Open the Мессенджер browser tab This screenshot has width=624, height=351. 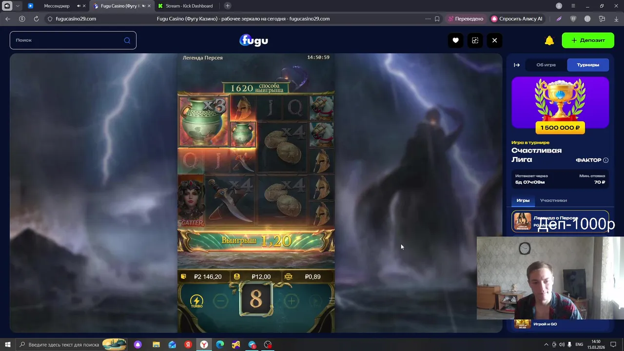[x=57, y=6]
